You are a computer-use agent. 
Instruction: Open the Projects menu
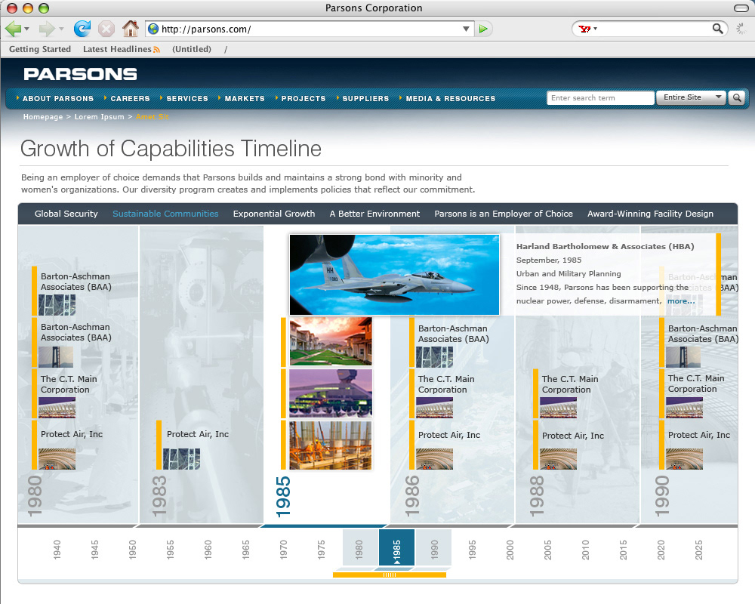(x=304, y=98)
